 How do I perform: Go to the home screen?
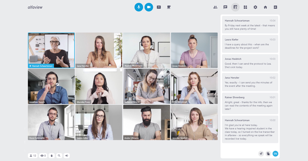265,7
